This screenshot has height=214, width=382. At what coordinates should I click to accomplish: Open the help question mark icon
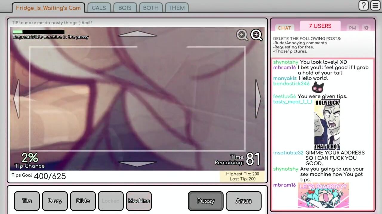tap(363, 5)
